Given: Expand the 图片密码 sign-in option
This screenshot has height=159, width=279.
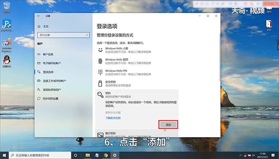Looking at the screenshot, I should [137, 134].
